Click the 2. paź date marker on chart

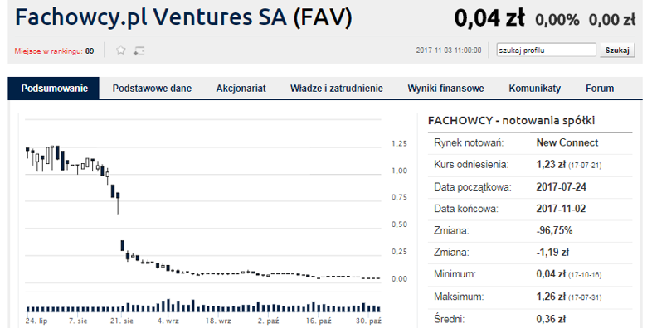(268, 321)
